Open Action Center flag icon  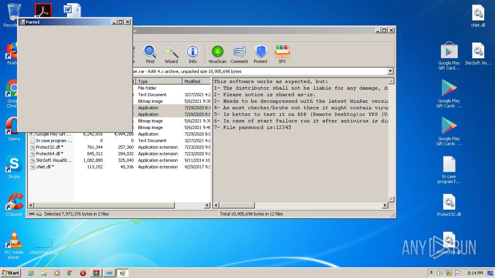[458, 273]
